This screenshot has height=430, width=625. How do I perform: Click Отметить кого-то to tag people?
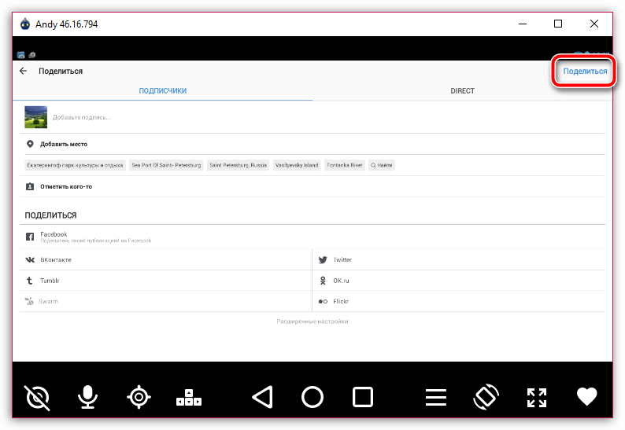312,186
